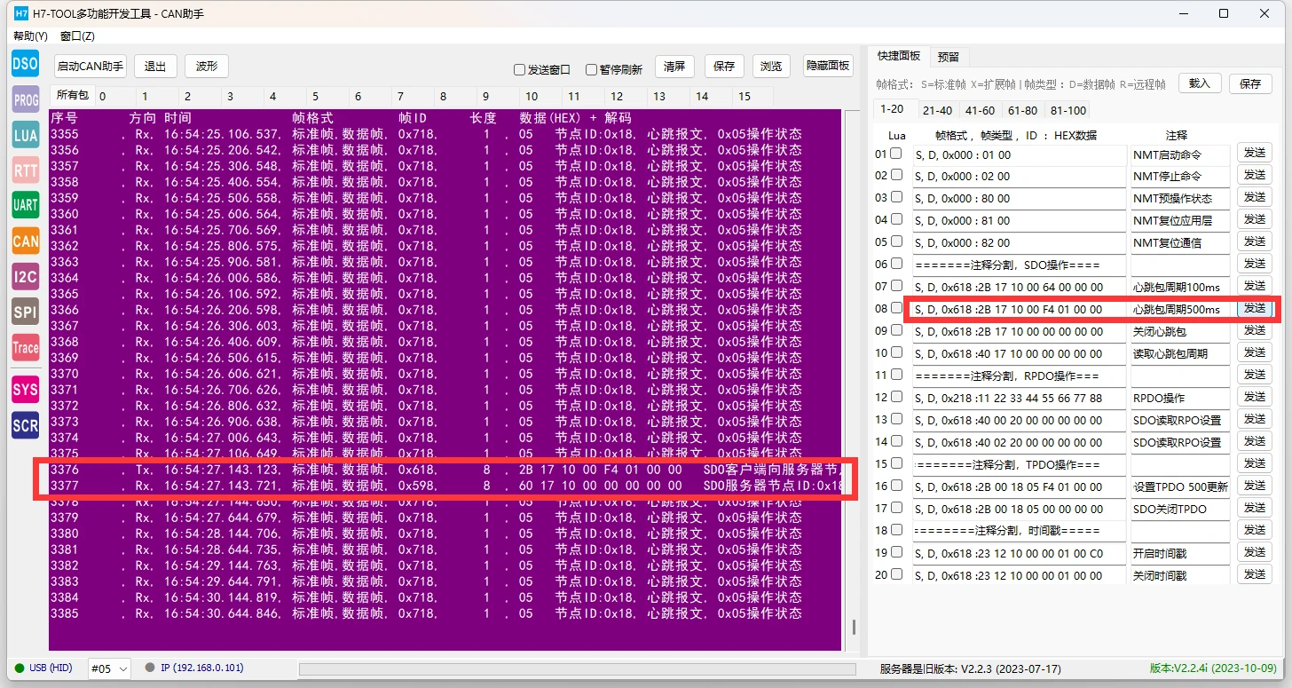Send the 关闭心跳包 frame in row 09

[x=1254, y=330]
